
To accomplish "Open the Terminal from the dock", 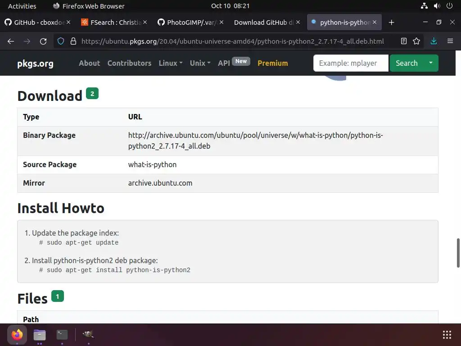I will 62,335.
